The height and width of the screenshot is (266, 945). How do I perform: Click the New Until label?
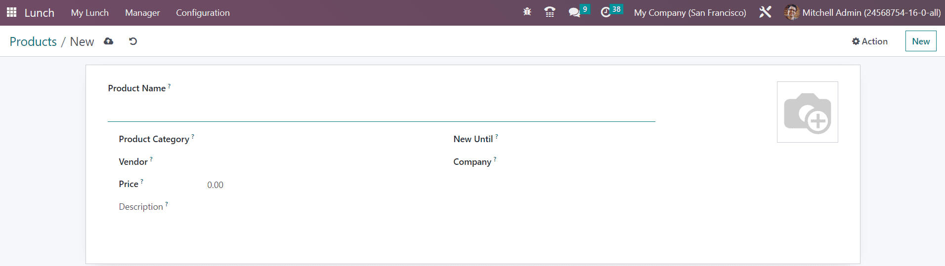(x=473, y=139)
